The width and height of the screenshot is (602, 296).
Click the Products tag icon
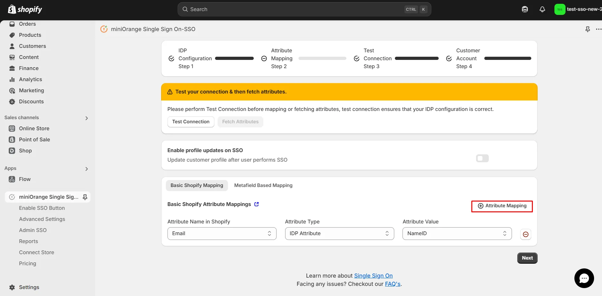(x=12, y=35)
